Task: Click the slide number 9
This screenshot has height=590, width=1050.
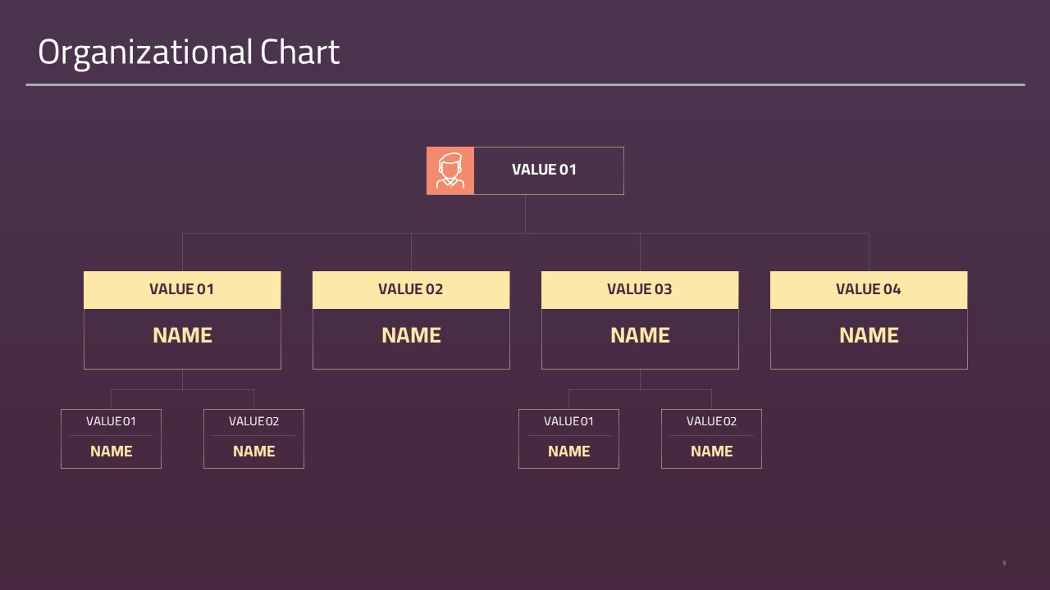Action: 1004,563
